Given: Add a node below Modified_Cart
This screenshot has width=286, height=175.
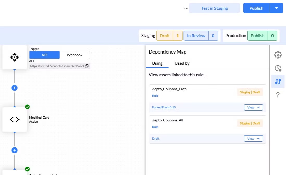Looking at the screenshot, I should (x=15, y=150).
